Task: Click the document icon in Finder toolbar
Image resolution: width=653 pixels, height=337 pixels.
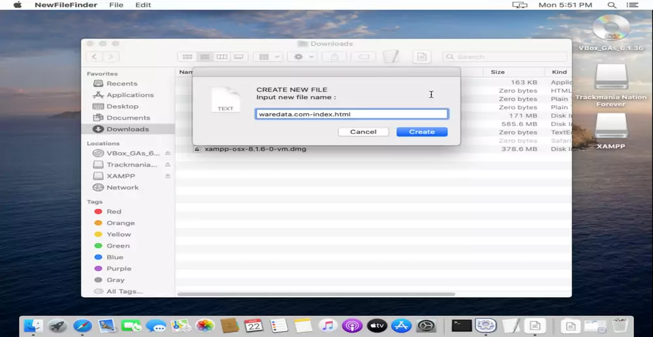Action: [x=422, y=57]
